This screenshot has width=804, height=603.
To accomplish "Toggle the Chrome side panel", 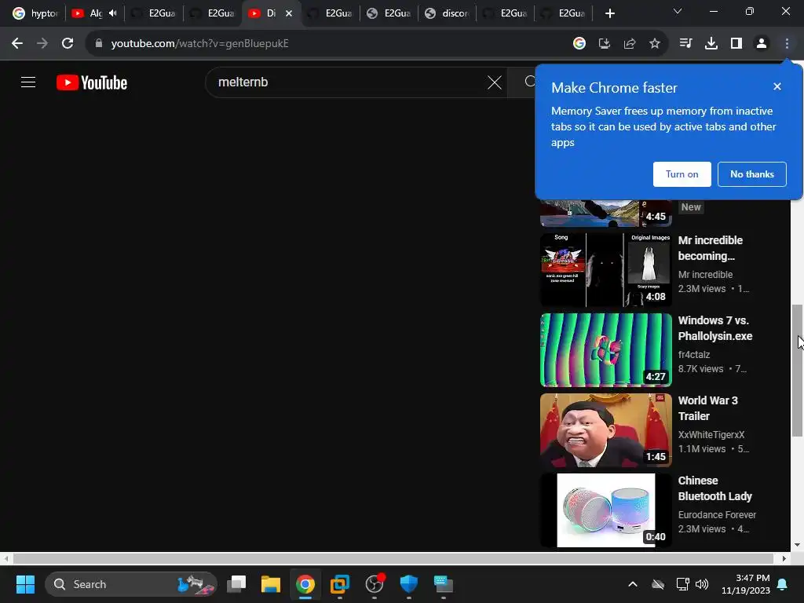I will [x=736, y=44].
